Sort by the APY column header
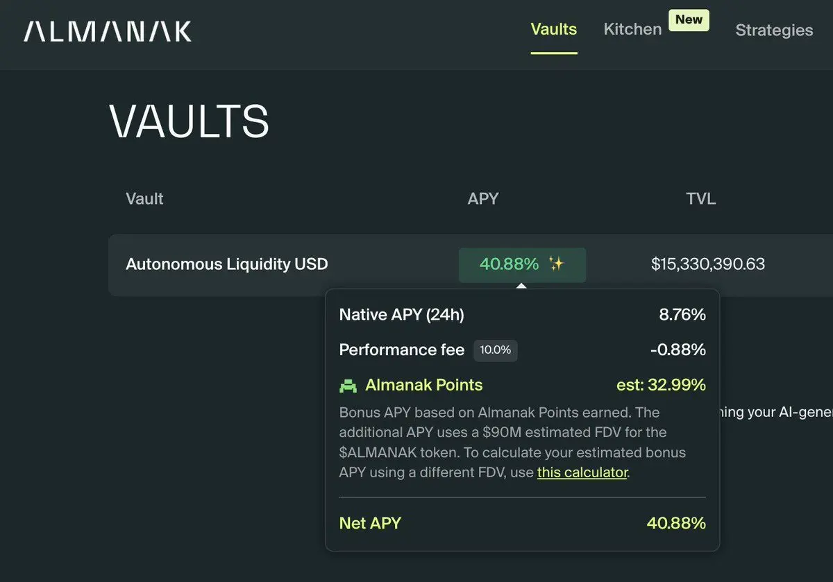Viewport: 833px width, 582px height. tap(483, 198)
